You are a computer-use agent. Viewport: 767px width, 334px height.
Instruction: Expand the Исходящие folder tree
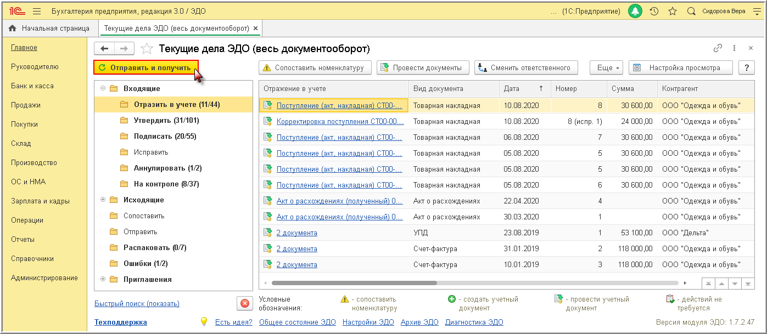pyautogui.click(x=103, y=200)
